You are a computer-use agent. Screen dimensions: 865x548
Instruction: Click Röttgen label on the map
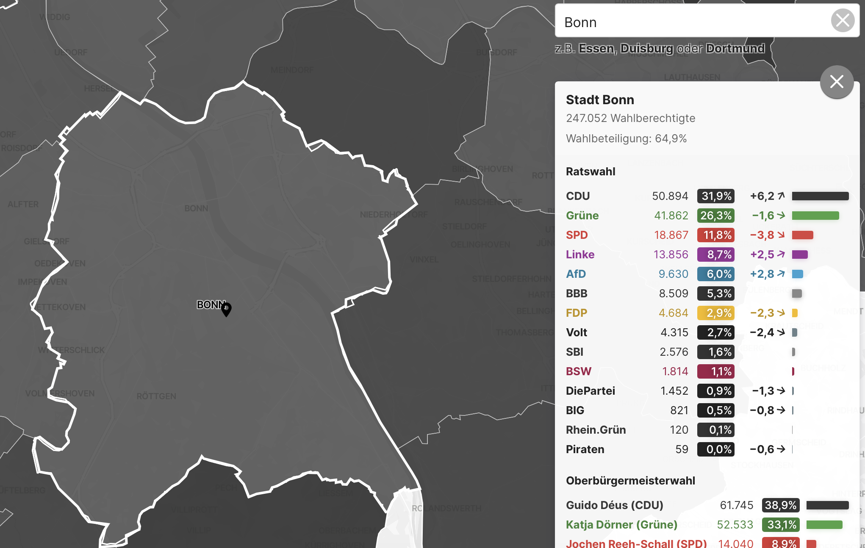pyautogui.click(x=156, y=396)
